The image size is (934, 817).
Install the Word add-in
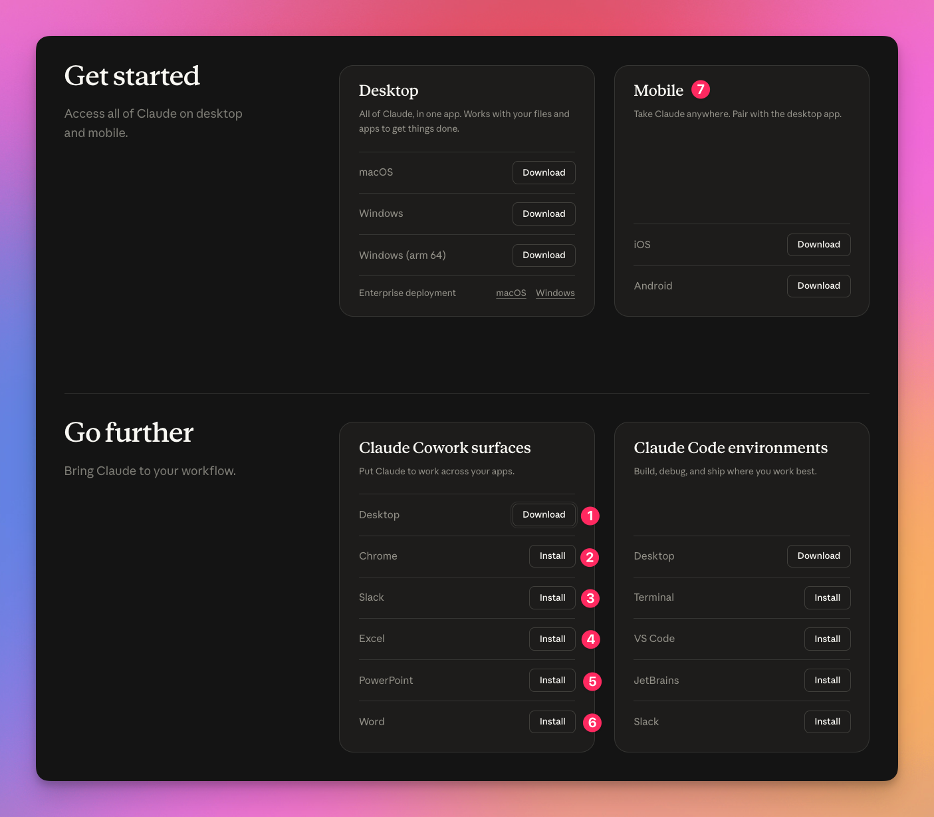click(552, 721)
